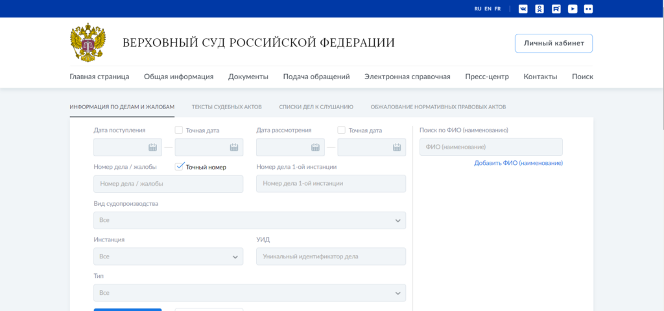
Task: Open the Odnoklassniki social icon
Action: (539, 8)
